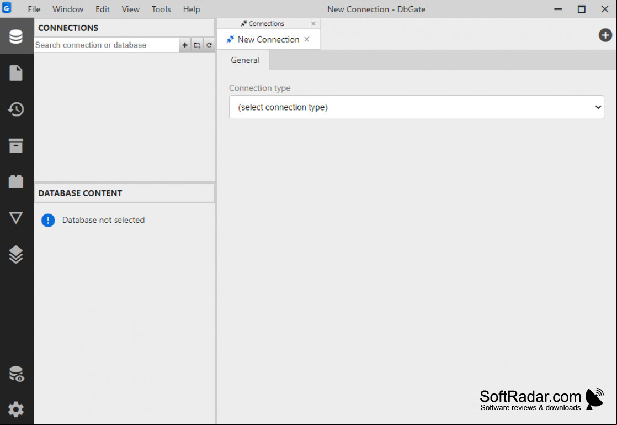Image resolution: width=617 pixels, height=425 pixels.
Task: Click the blue Database not selected info icon
Action: click(x=48, y=220)
